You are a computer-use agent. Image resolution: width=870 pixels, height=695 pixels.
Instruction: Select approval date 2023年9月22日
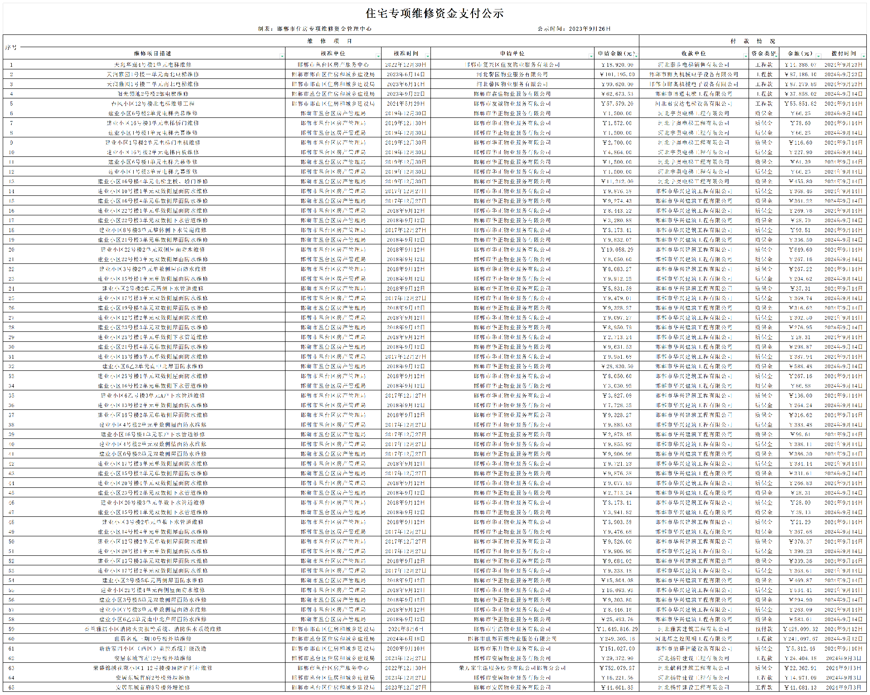(406, 94)
